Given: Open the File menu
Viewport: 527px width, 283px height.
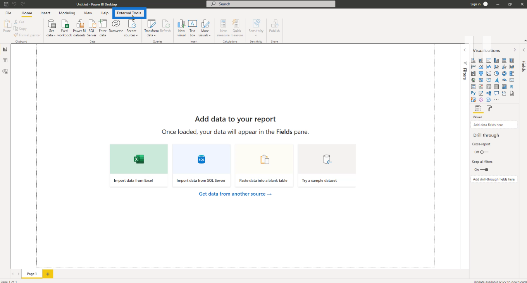Looking at the screenshot, I should (8, 13).
